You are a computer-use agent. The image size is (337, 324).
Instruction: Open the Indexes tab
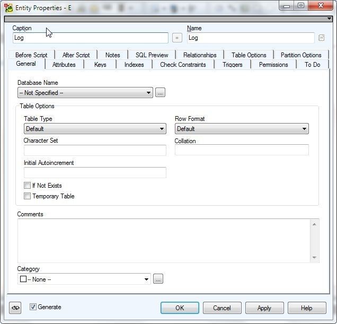134,65
